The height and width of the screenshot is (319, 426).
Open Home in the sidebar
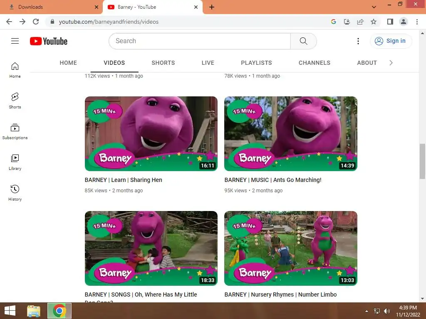pyautogui.click(x=15, y=70)
